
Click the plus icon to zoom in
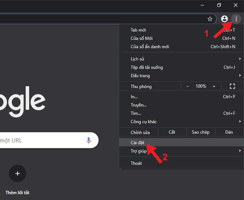pos(214,86)
